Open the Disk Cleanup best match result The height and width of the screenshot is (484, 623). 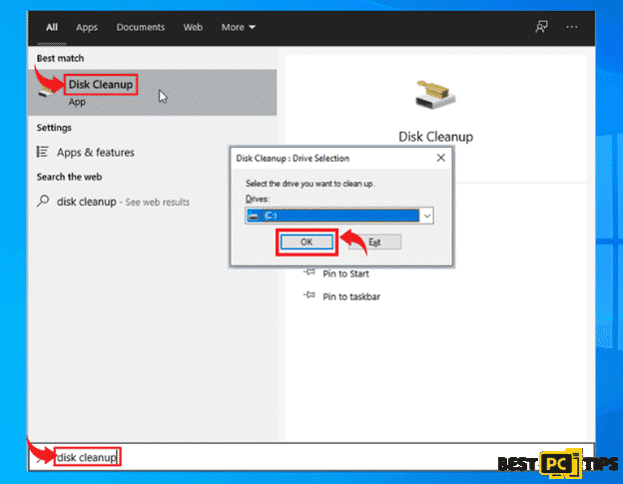tap(152, 93)
